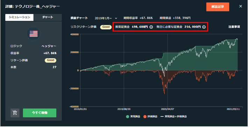Switch to the チャート tab
Viewport: 249px width, 127px height.
(x=48, y=17)
